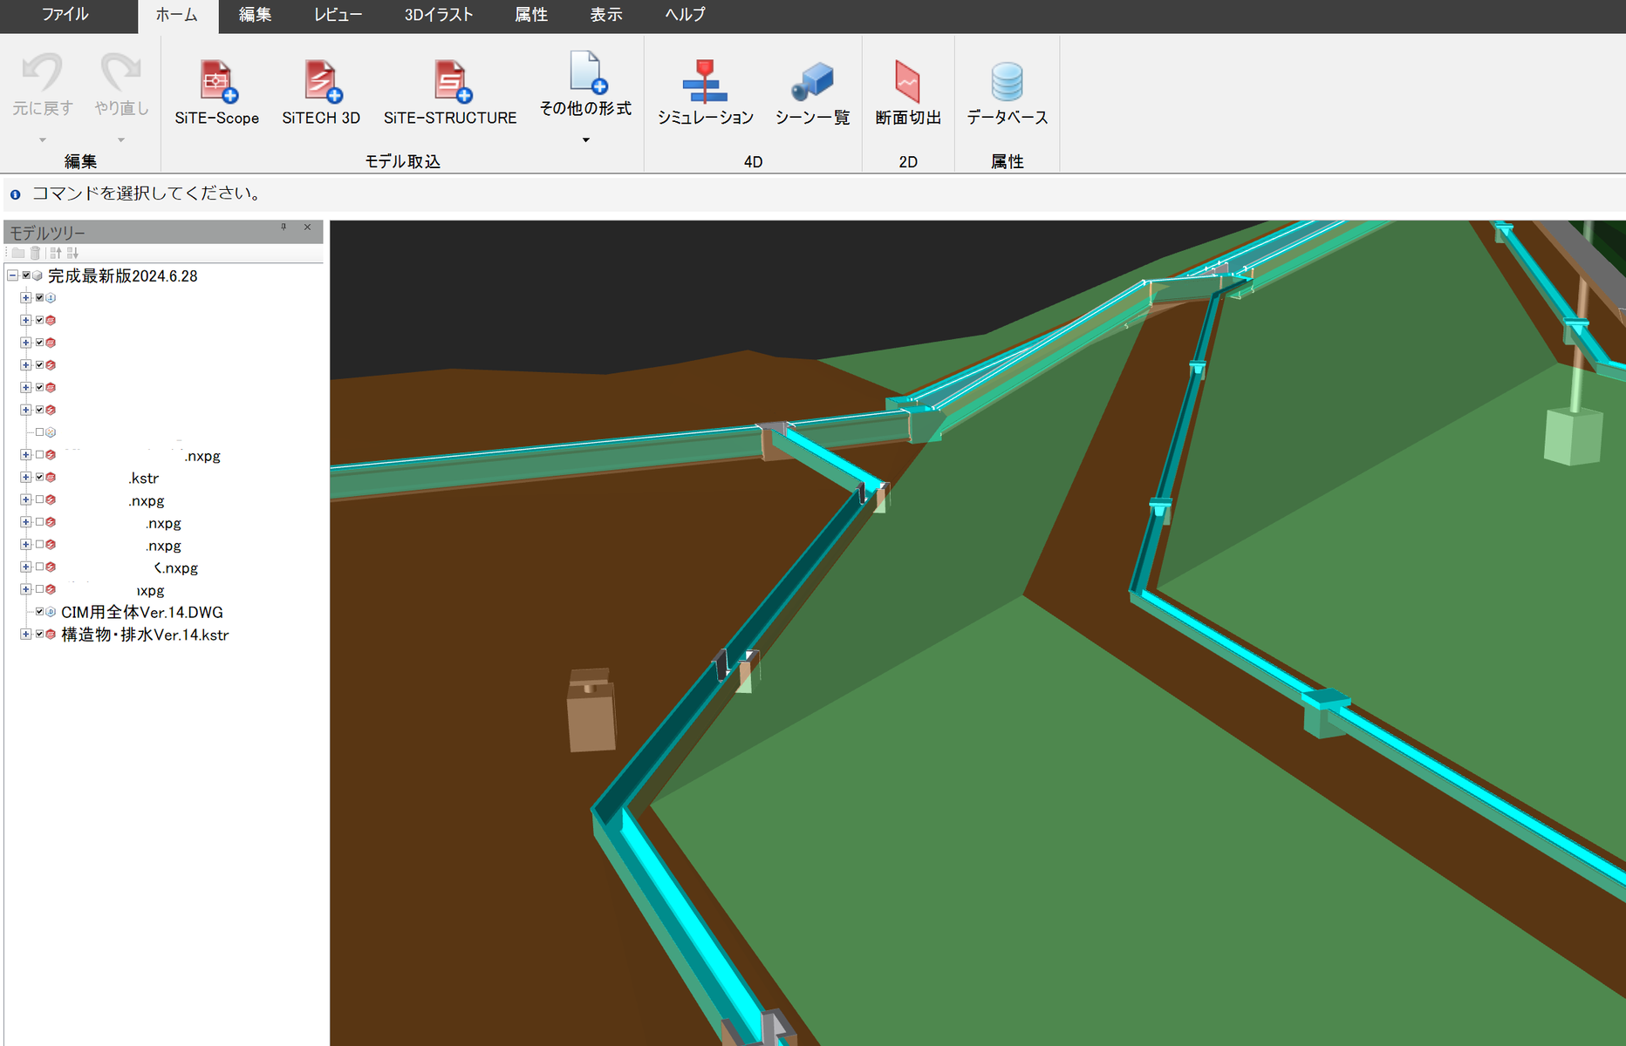
Task: Check the box on the ixpg row
Action: point(39,589)
